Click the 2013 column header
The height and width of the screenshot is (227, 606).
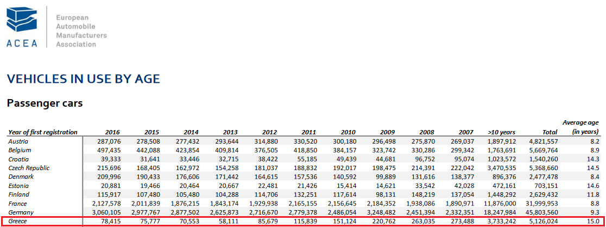pyautogui.click(x=230, y=132)
